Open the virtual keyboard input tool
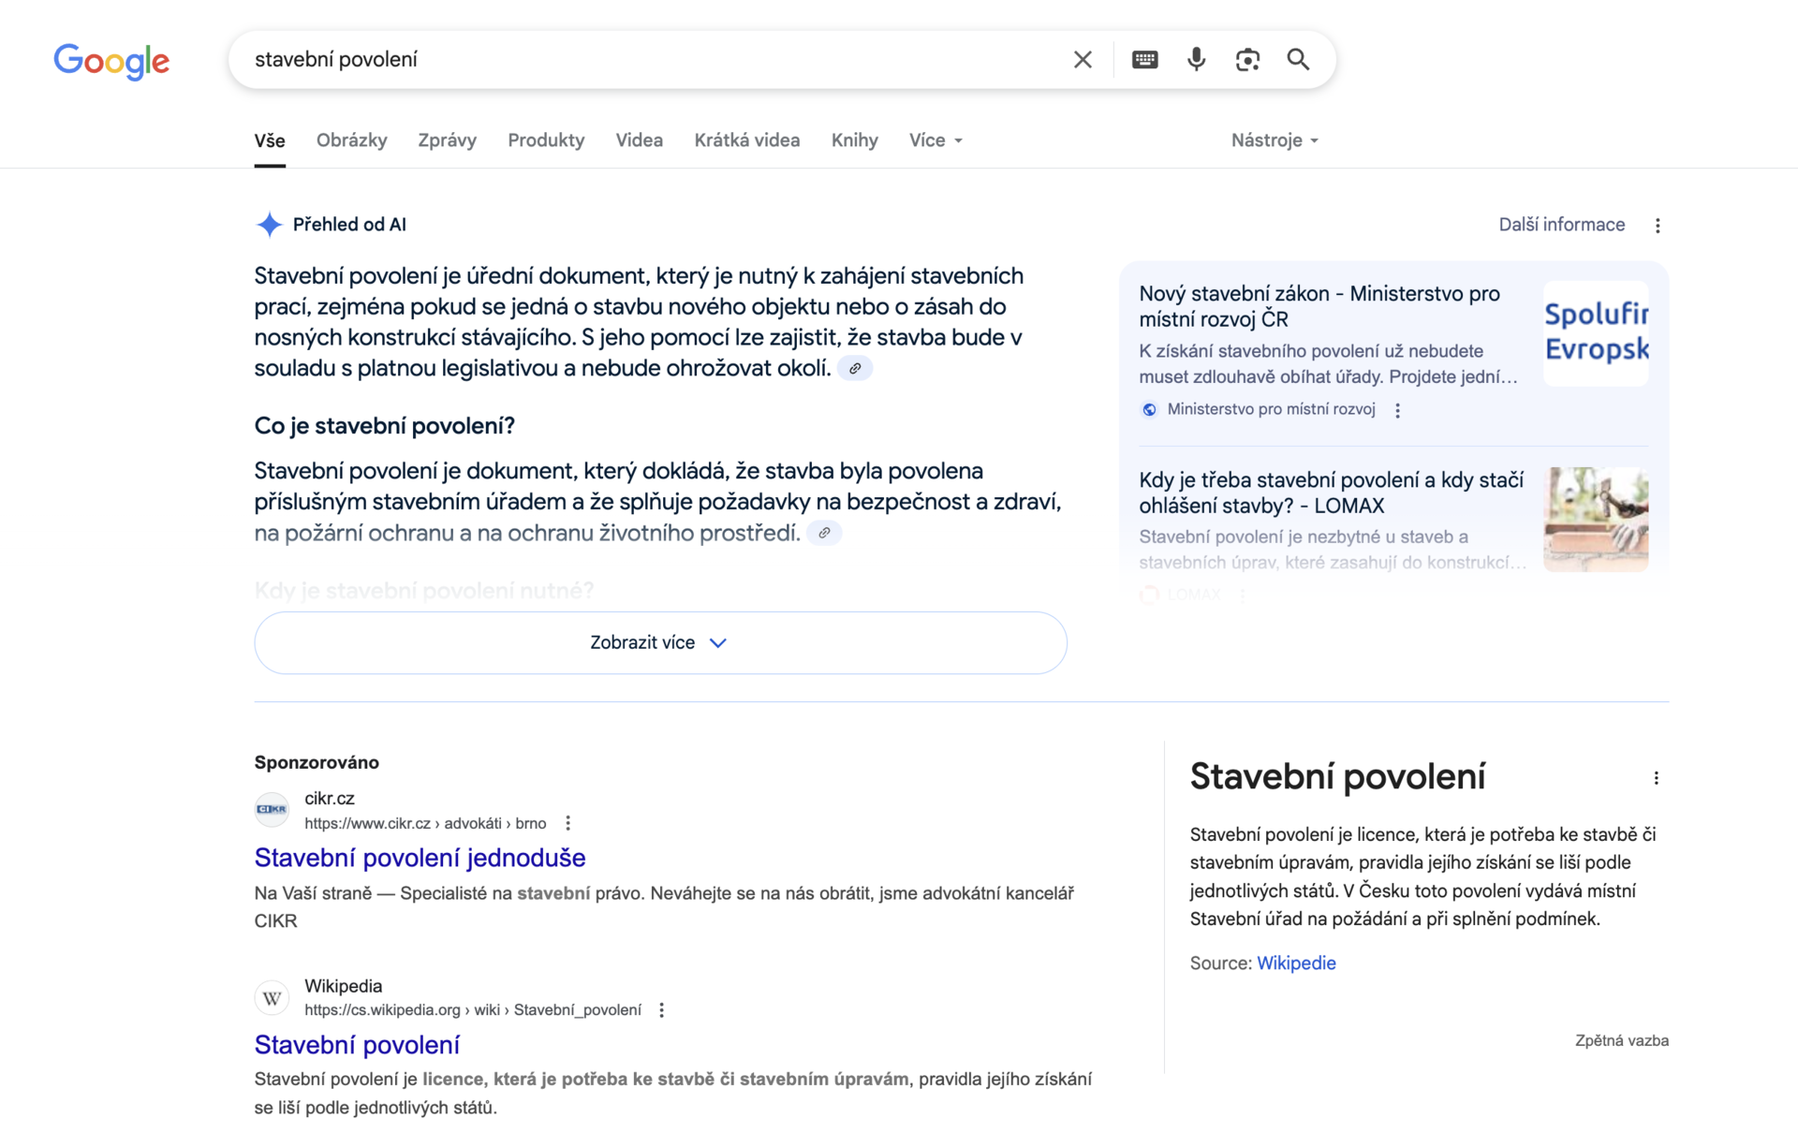The image size is (1798, 1133). [1144, 60]
